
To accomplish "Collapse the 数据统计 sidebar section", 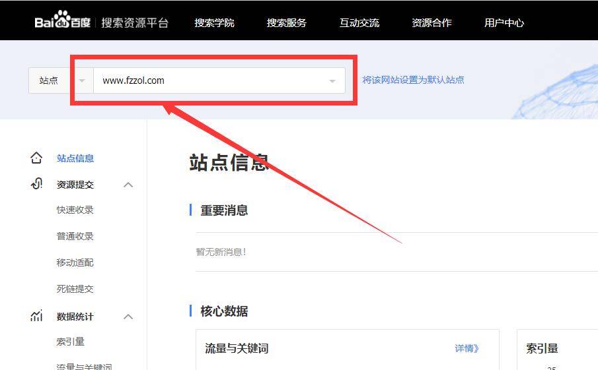I will click(x=128, y=317).
